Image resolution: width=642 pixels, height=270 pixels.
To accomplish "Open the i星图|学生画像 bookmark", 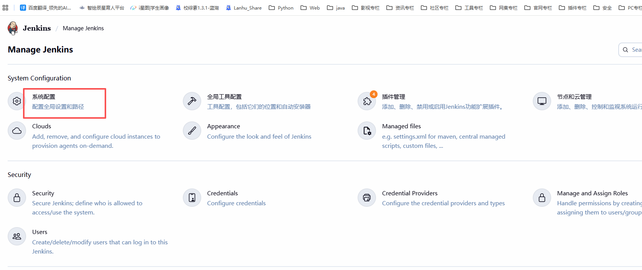I will pos(149,8).
